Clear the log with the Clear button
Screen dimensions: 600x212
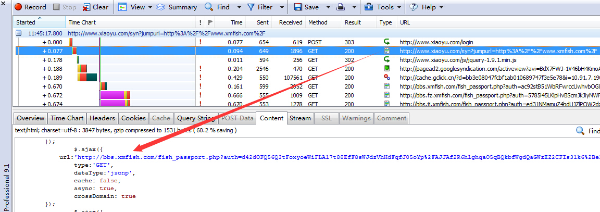point(95,7)
